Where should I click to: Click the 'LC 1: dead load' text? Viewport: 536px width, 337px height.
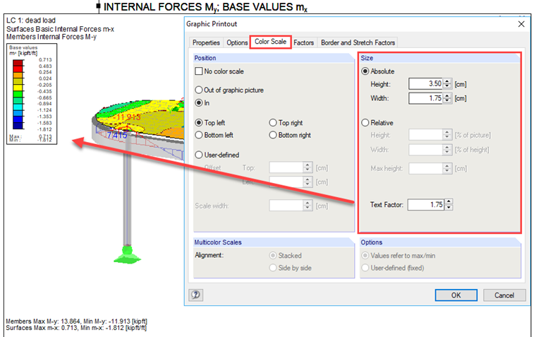click(x=31, y=20)
